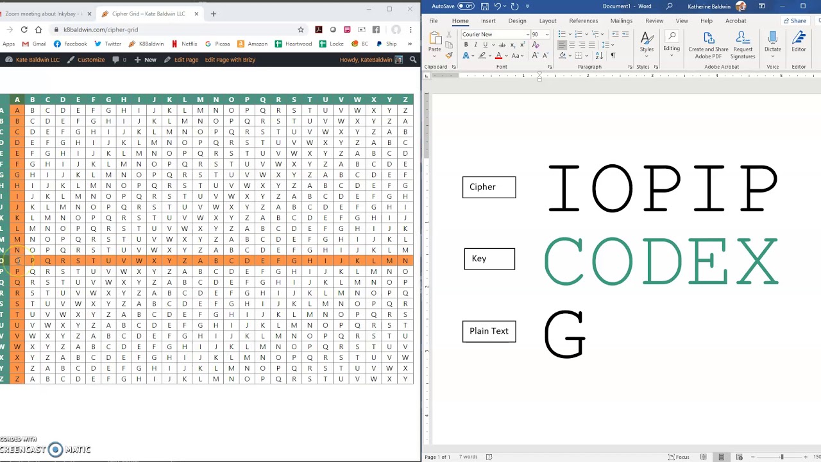Click the Ribbon Display Options icon

762,6
